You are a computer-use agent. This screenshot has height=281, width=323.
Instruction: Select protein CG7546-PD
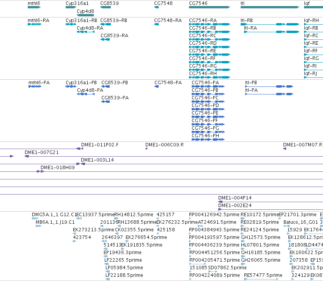[205, 105]
